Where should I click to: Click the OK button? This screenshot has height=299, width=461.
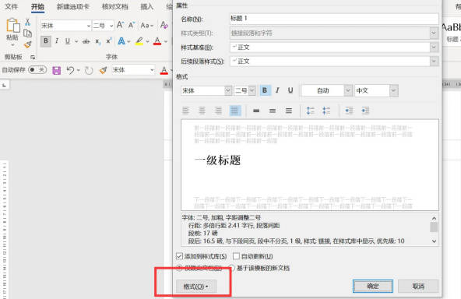coord(373,286)
